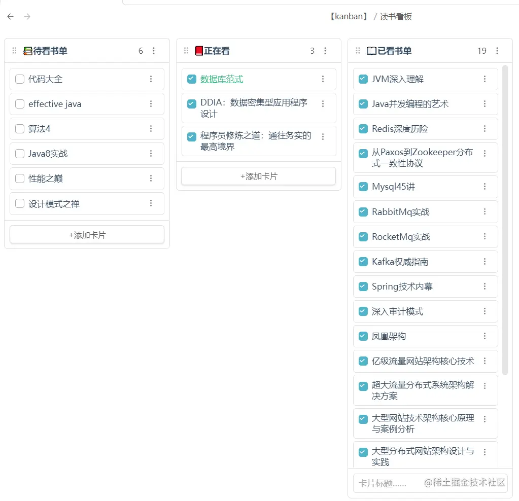Uncheck the Mysql45讲 checkbox
The height and width of the screenshot is (501, 519).
point(363,187)
